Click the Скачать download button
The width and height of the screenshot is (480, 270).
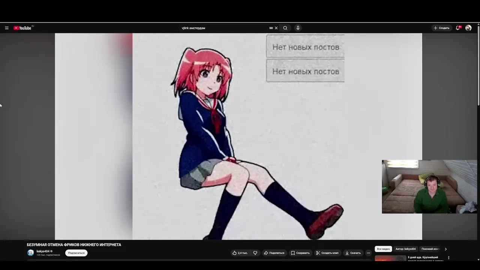click(353, 253)
